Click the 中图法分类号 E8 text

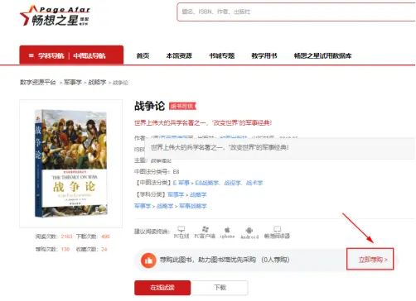pyautogui.click(x=157, y=172)
